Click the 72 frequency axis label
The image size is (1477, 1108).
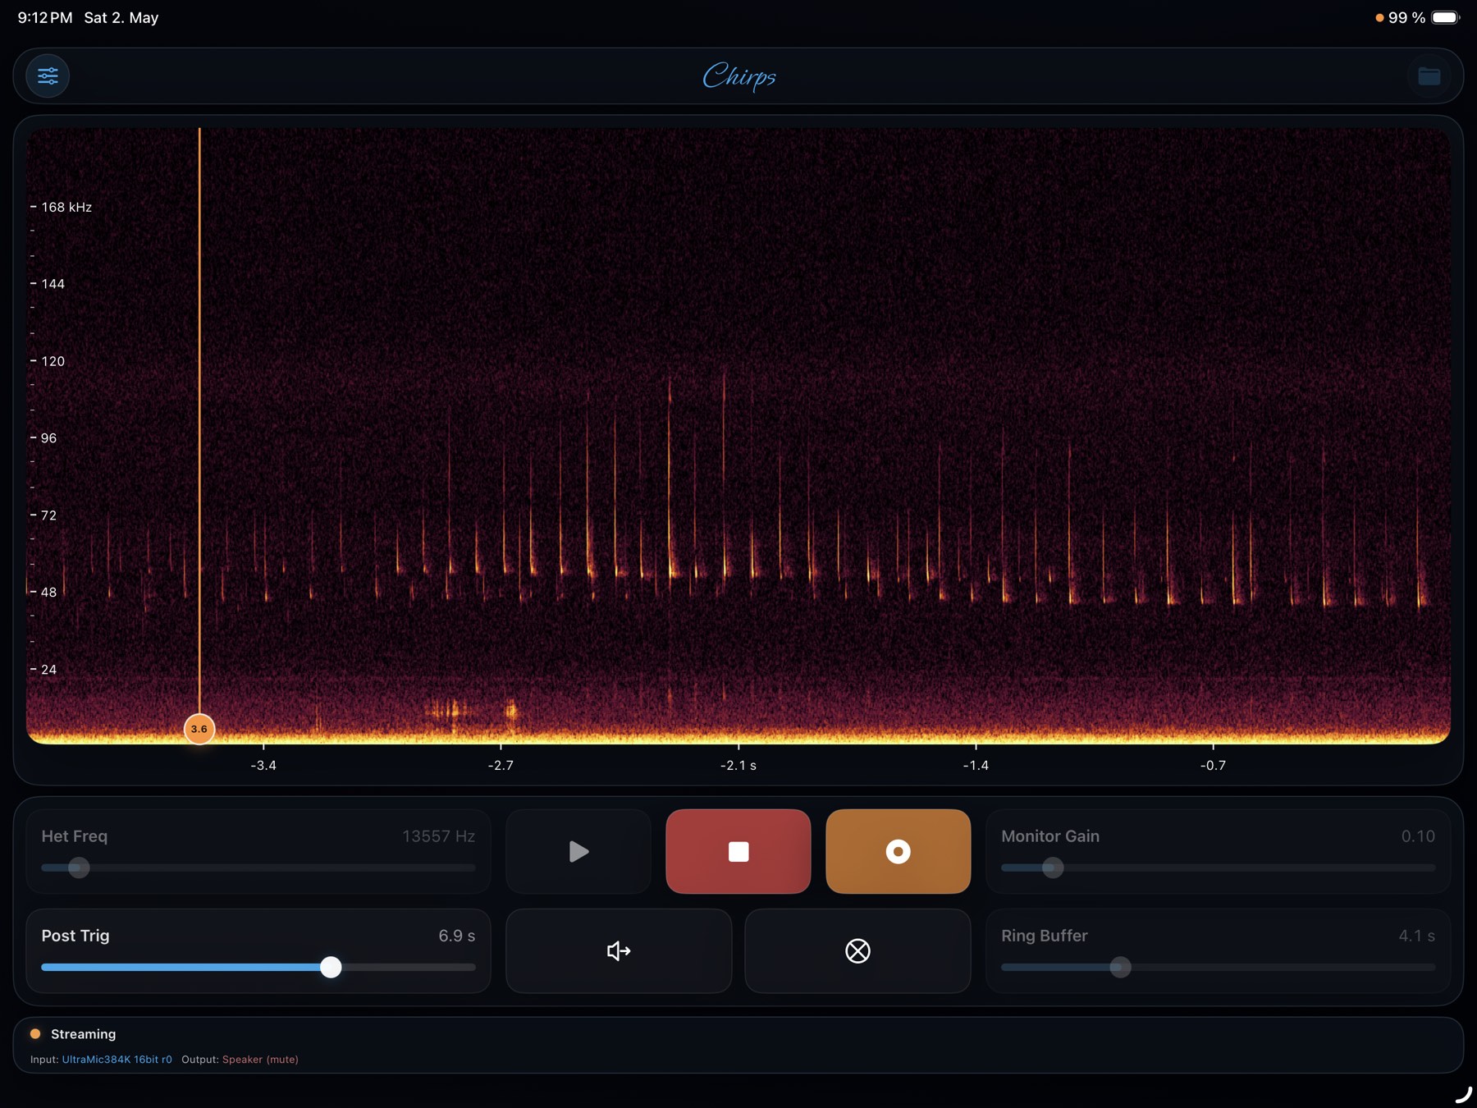point(49,515)
